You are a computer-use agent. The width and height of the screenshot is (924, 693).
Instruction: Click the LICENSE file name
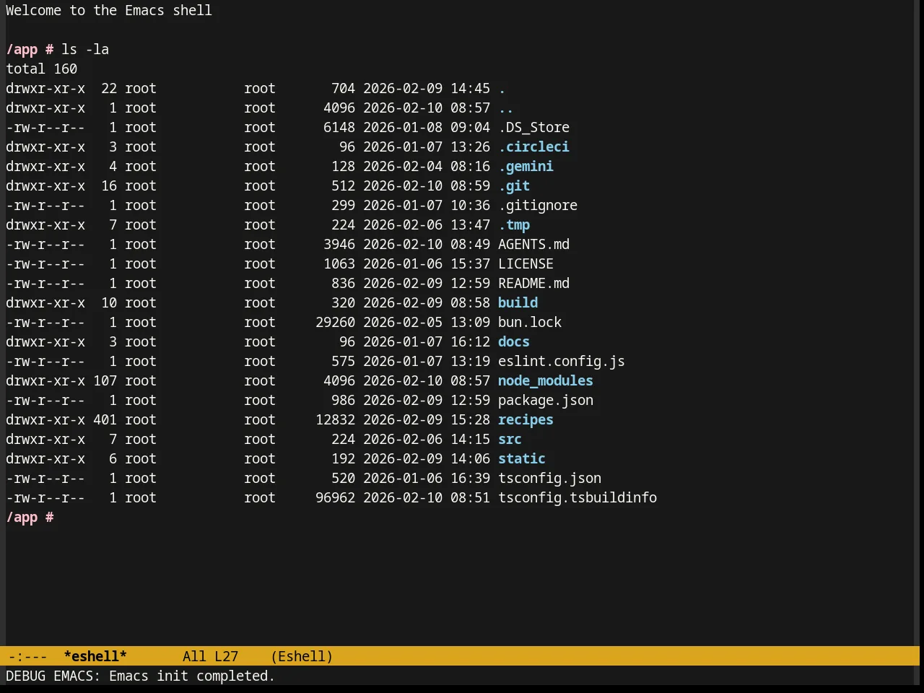pyautogui.click(x=526, y=263)
